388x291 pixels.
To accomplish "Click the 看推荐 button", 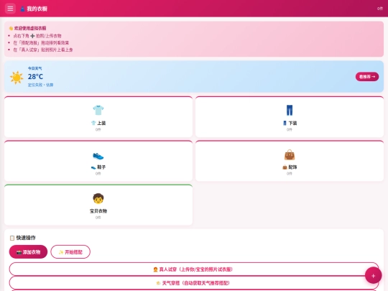I will [x=367, y=77].
